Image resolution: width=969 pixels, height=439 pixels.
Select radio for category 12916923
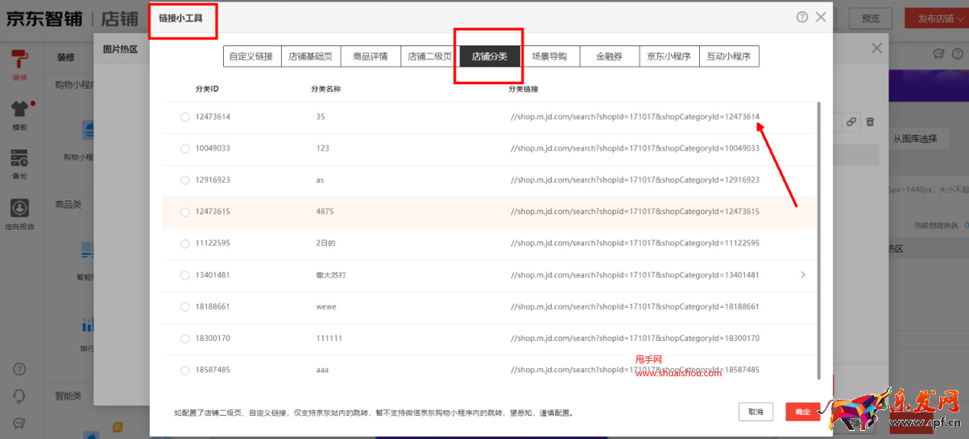coord(184,180)
